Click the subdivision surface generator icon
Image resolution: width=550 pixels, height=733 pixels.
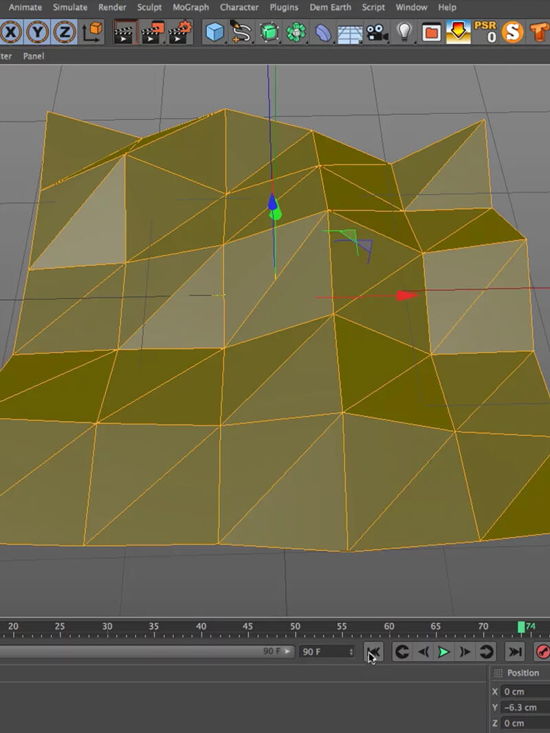269,32
